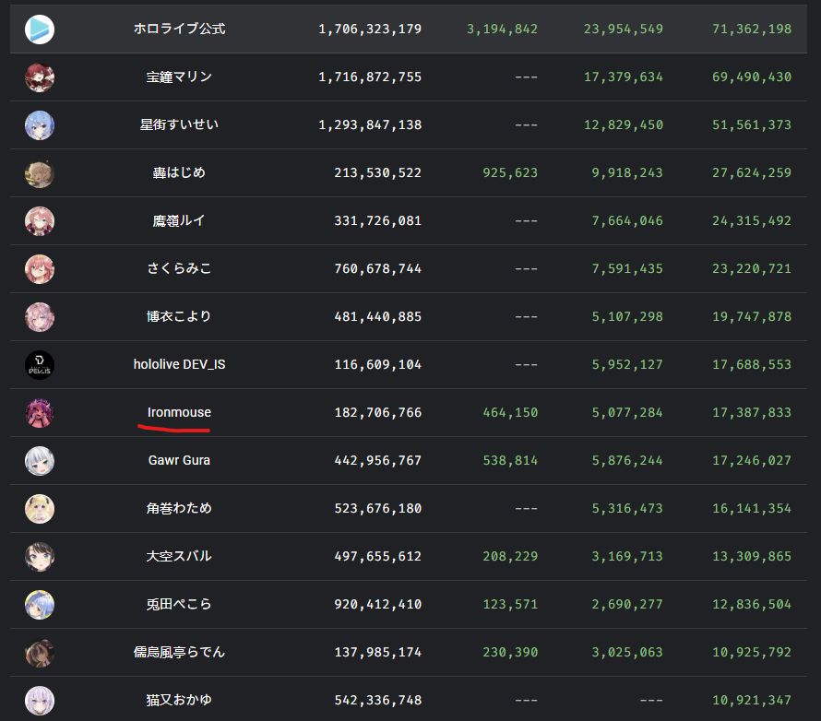
Task: Open the 宝鐘マリン channel name
Action: (179, 77)
